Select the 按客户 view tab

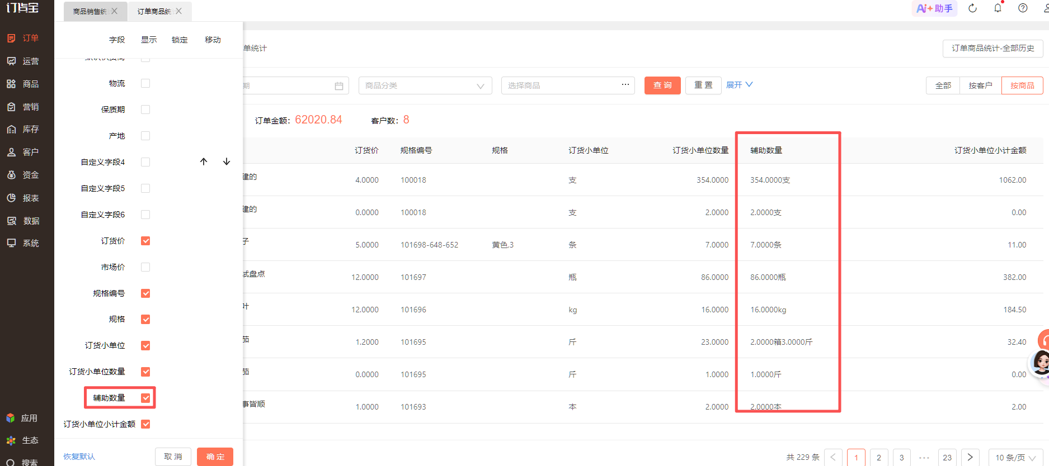point(980,85)
